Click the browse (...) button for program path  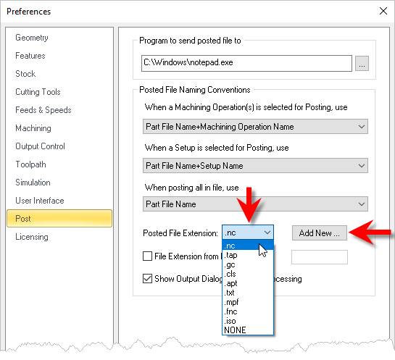tap(362, 64)
